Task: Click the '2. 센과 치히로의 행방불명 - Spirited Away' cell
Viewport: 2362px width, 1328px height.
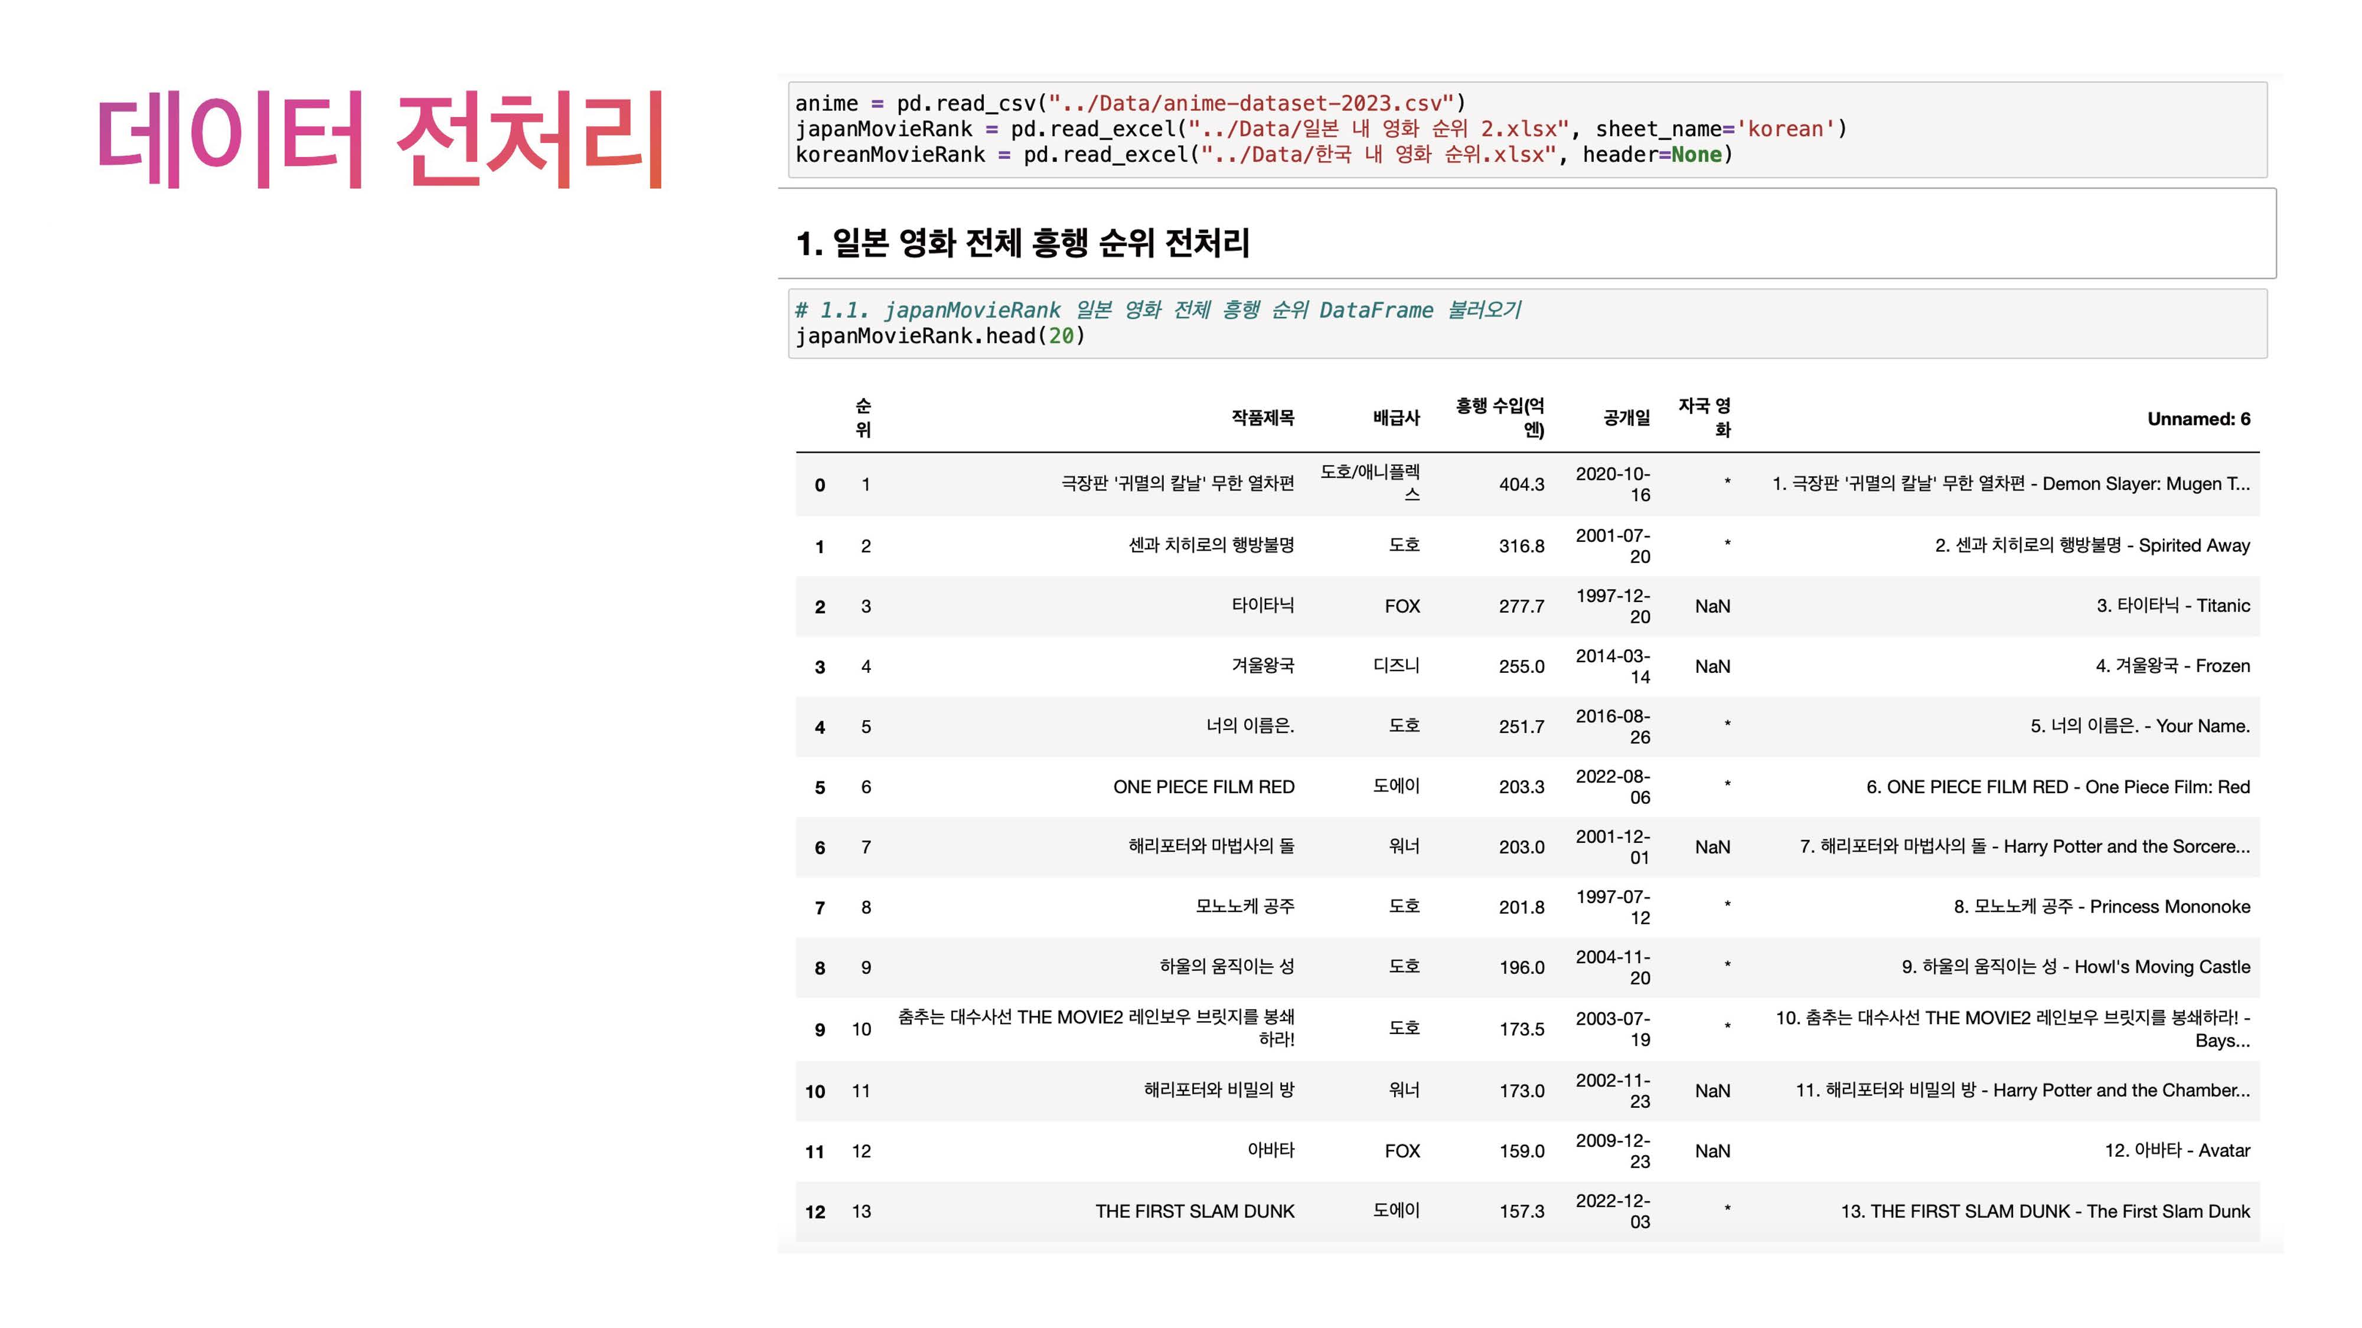Action: 2092,545
